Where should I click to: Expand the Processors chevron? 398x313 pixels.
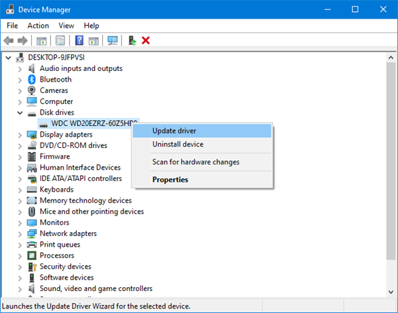coord(20,256)
